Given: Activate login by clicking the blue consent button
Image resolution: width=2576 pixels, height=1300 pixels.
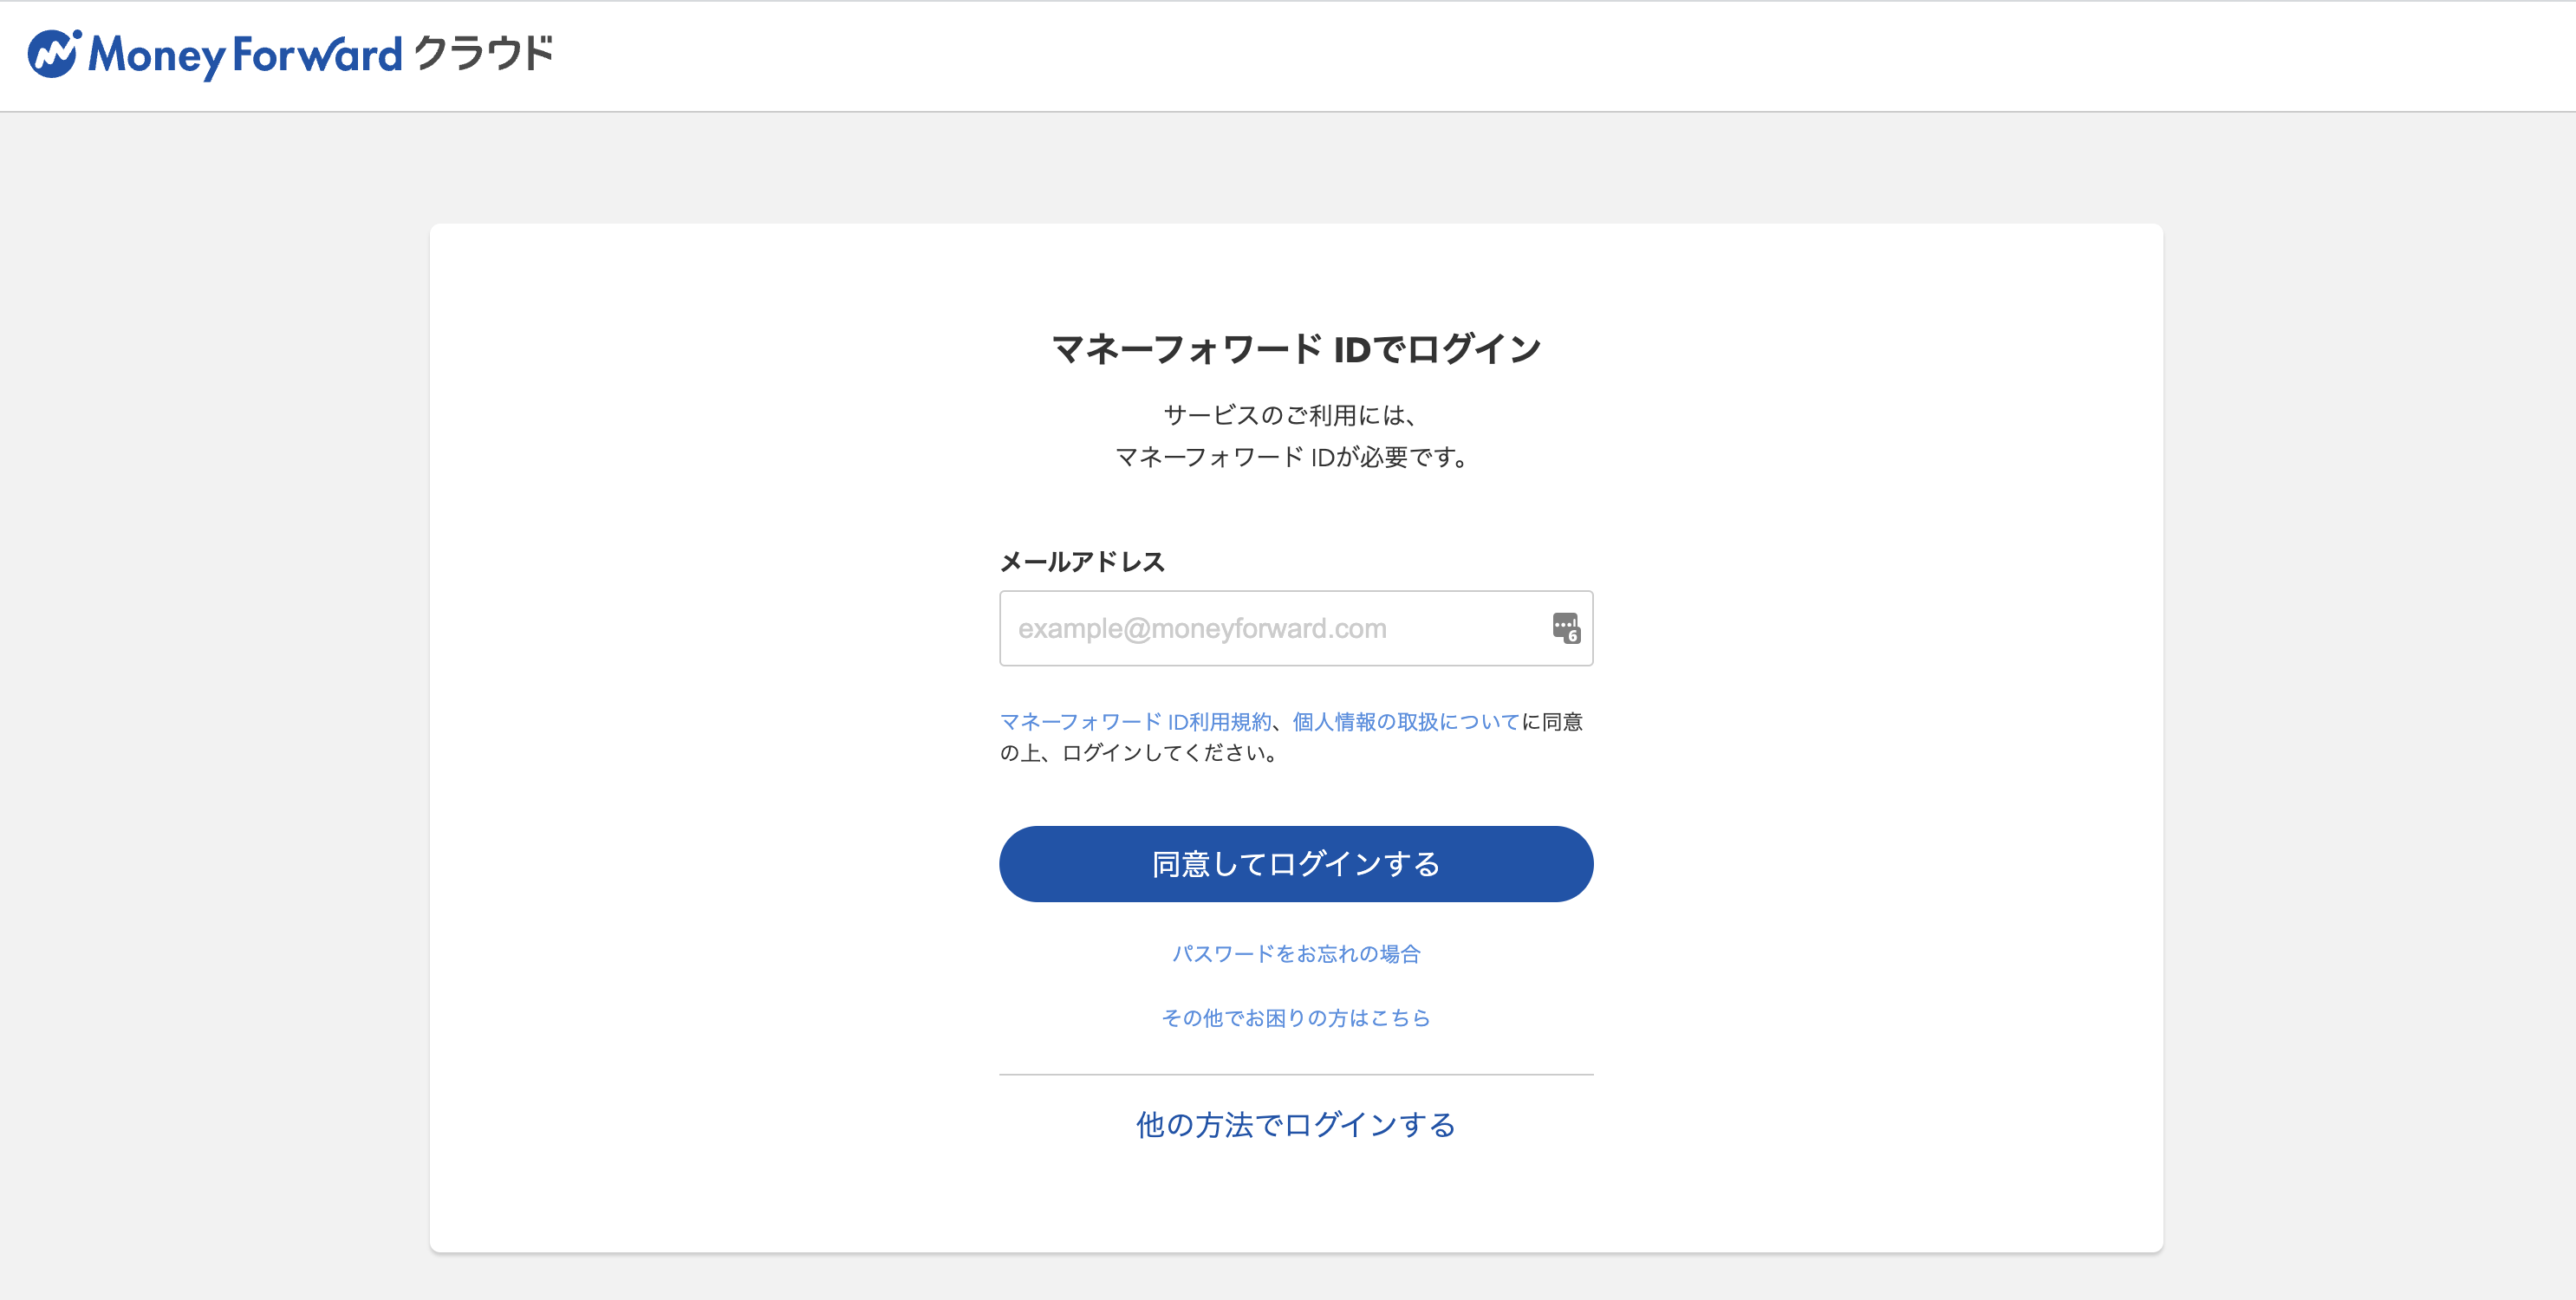Looking at the screenshot, I should coord(1296,863).
